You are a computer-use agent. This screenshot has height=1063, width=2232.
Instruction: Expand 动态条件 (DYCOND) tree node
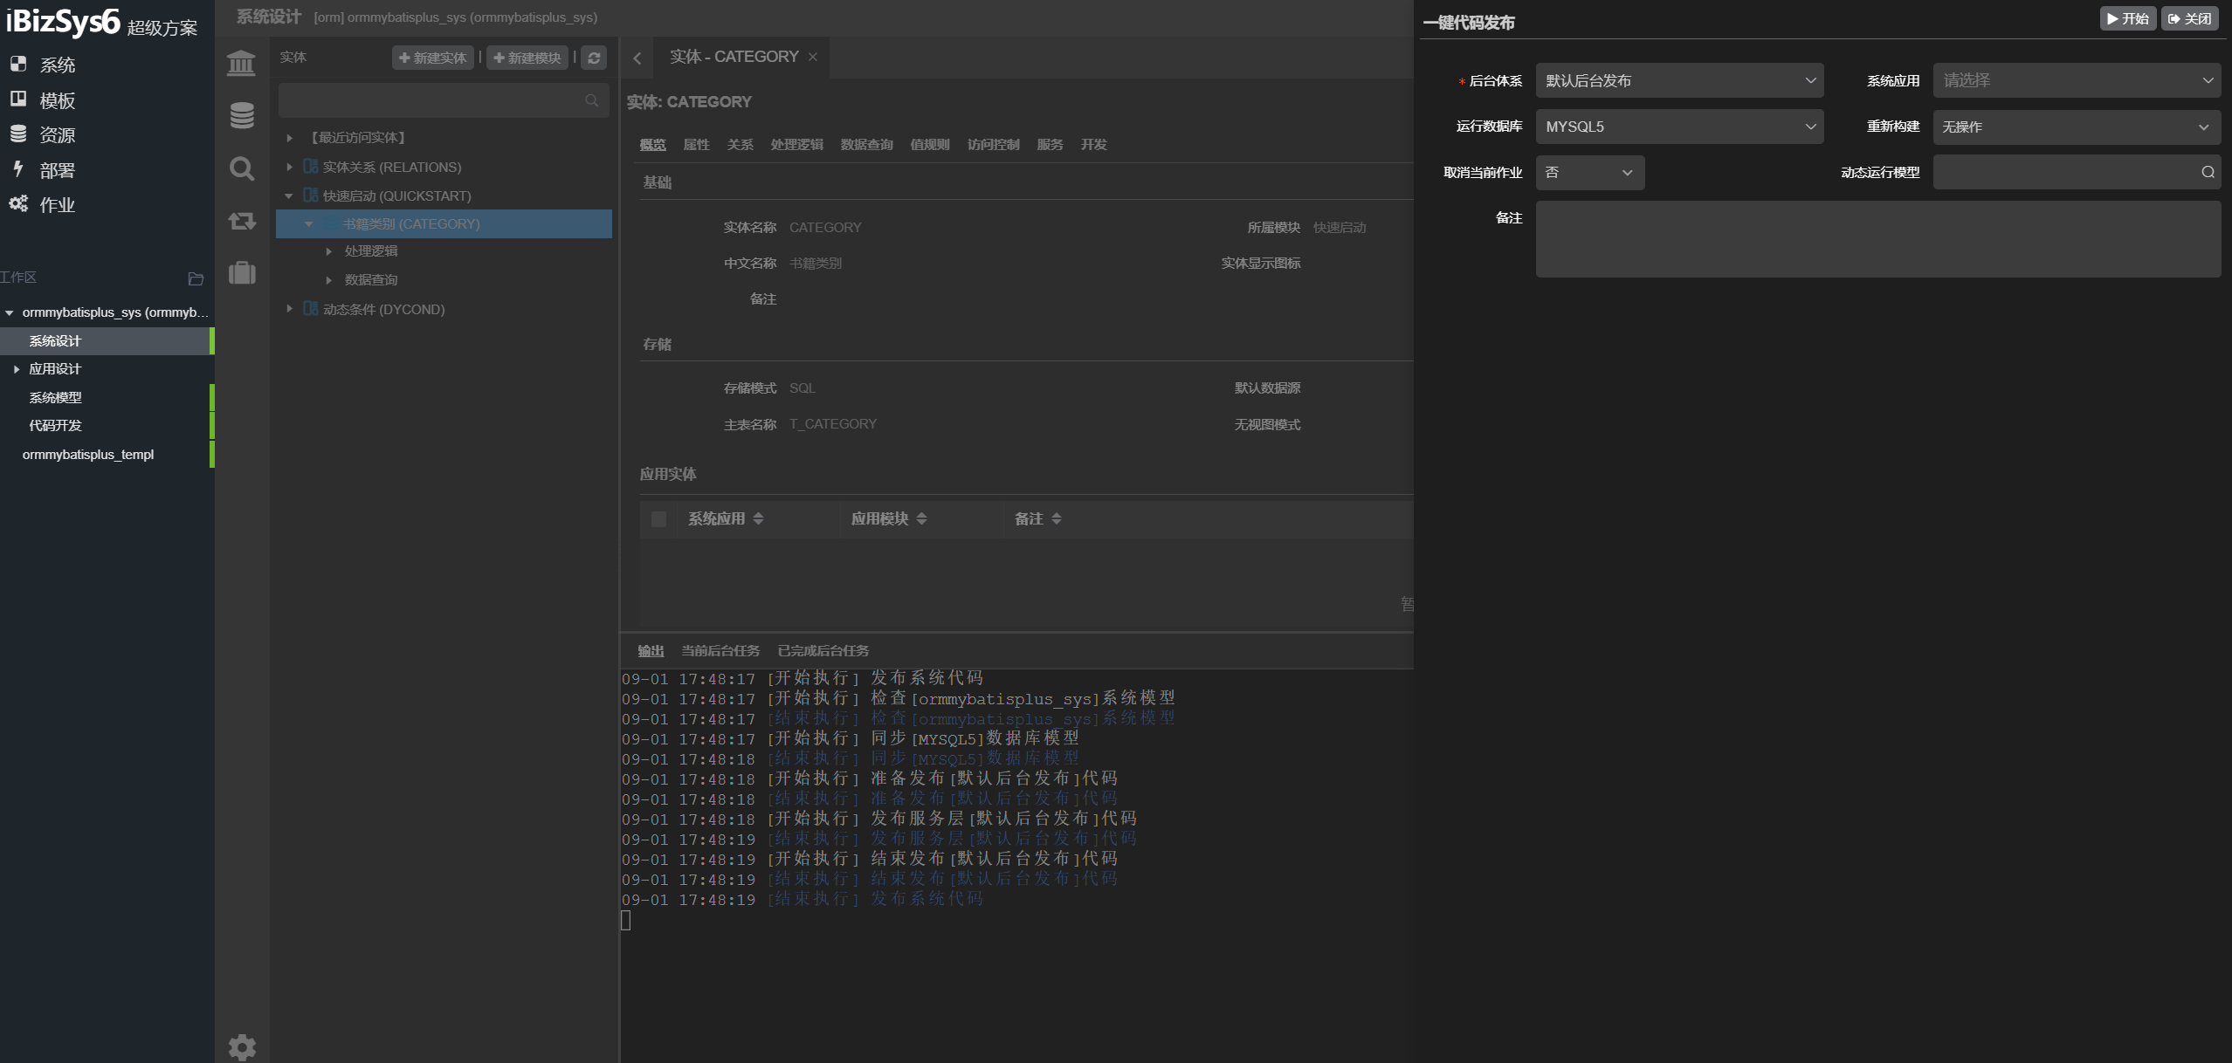coord(289,309)
